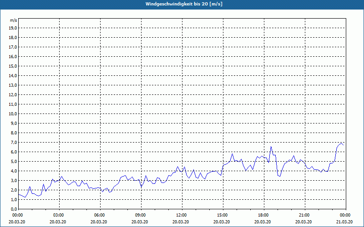Select the 0,0 y-axis origin label
364x227 pixels.
(x=14, y=209)
